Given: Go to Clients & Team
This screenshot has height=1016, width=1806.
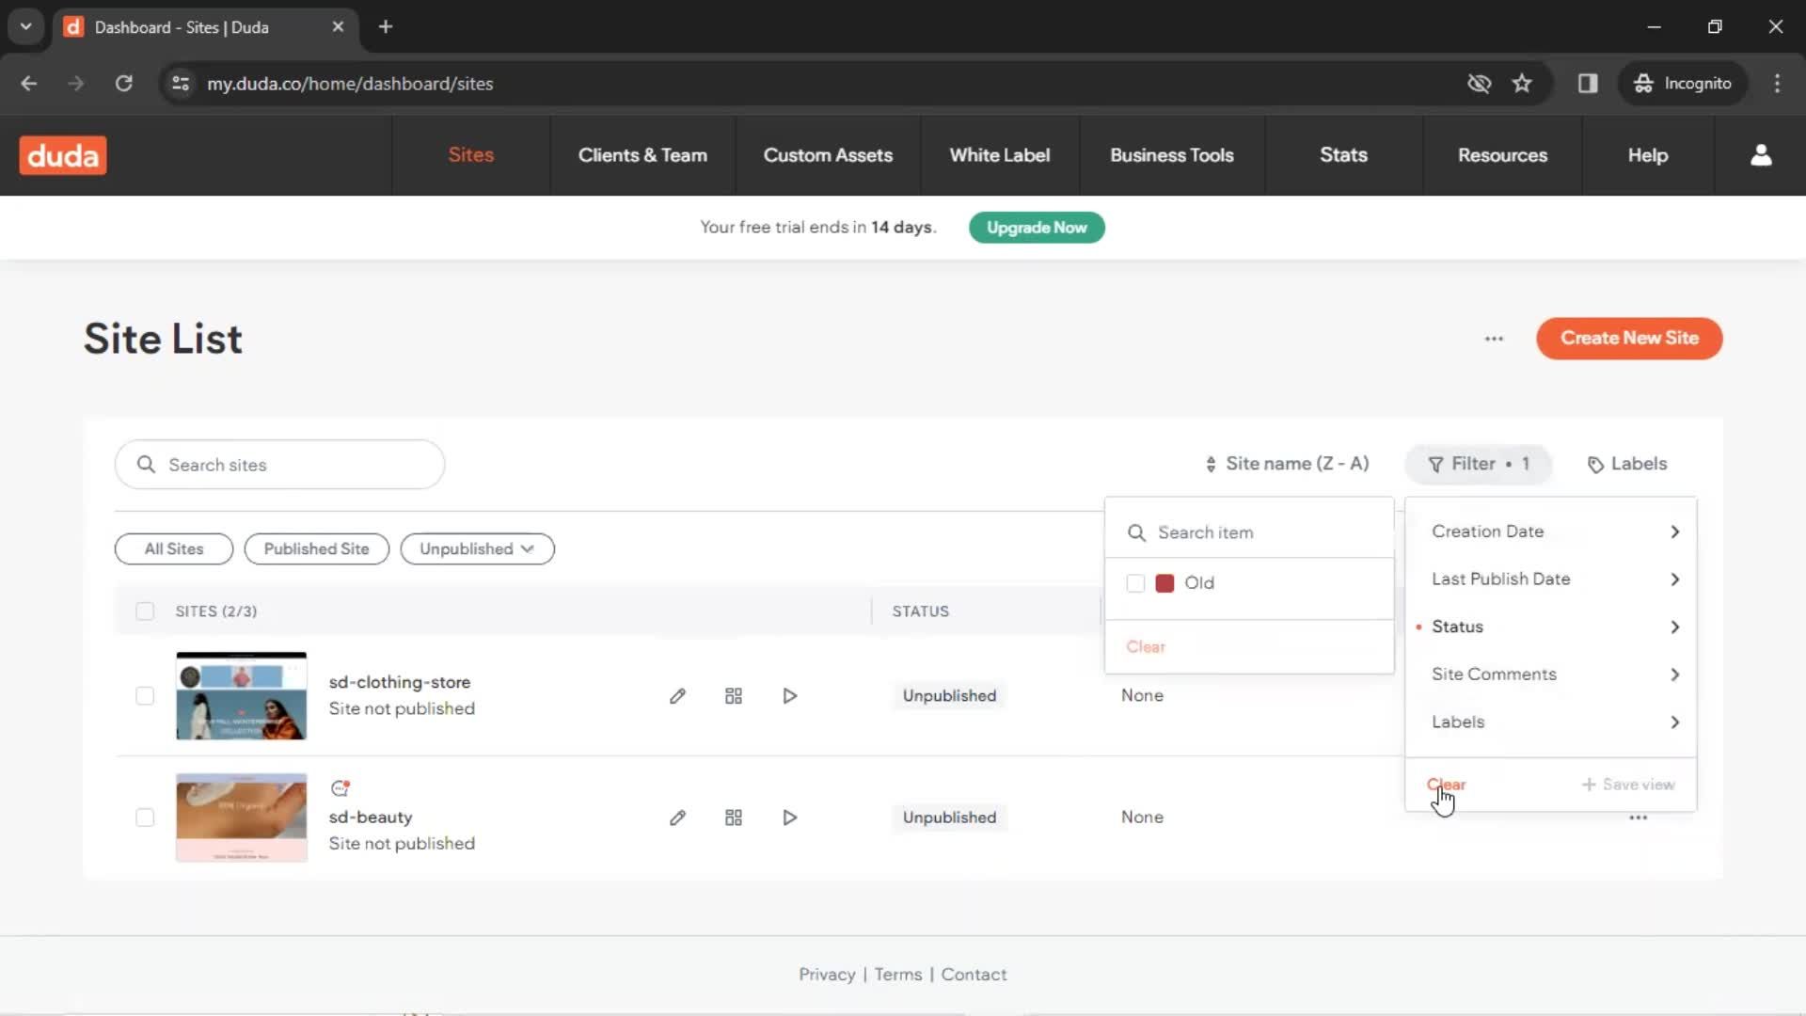Looking at the screenshot, I should coord(642,155).
